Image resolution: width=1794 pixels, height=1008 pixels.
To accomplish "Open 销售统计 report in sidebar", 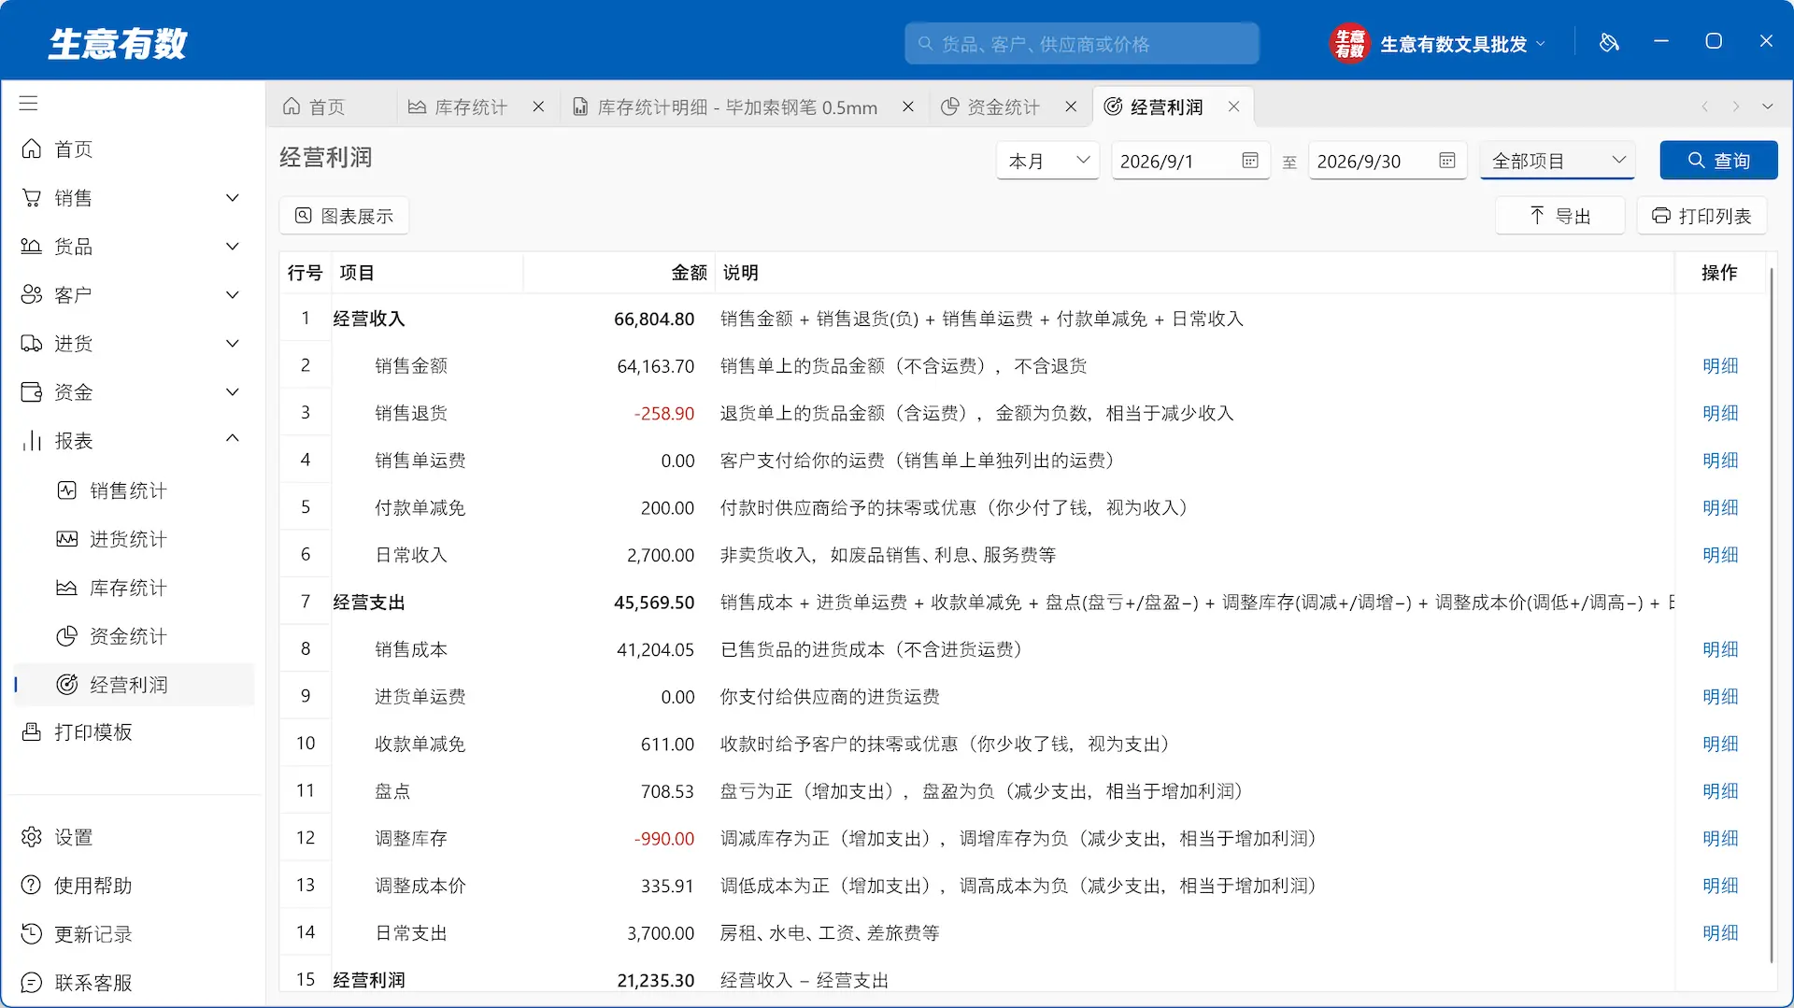I will [x=128, y=490].
